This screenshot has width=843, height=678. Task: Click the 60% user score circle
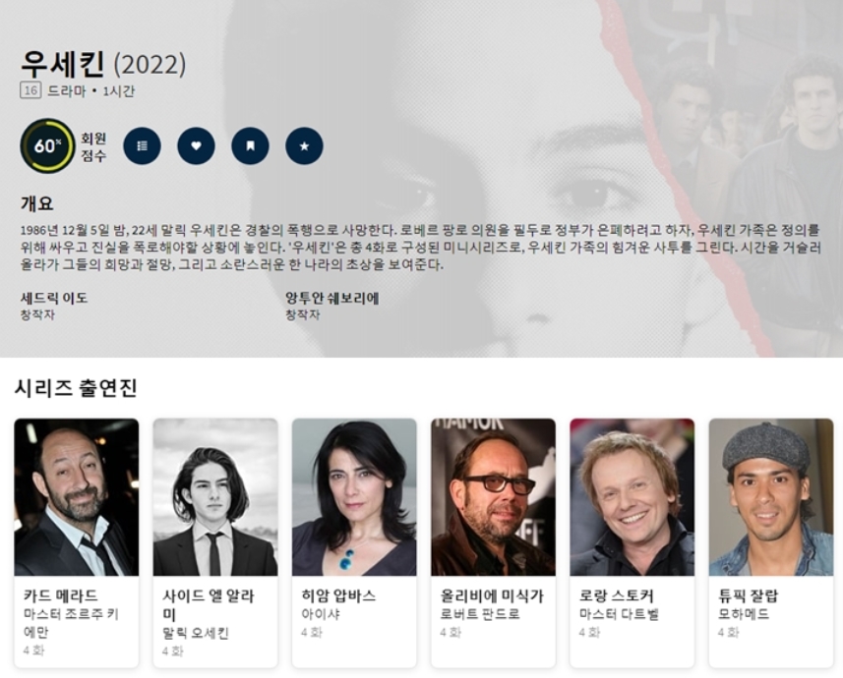47,145
